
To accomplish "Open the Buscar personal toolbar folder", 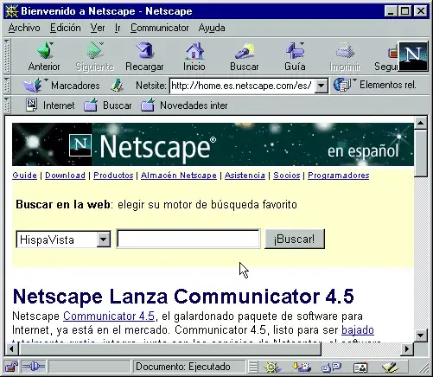I will pyautogui.click(x=108, y=105).
